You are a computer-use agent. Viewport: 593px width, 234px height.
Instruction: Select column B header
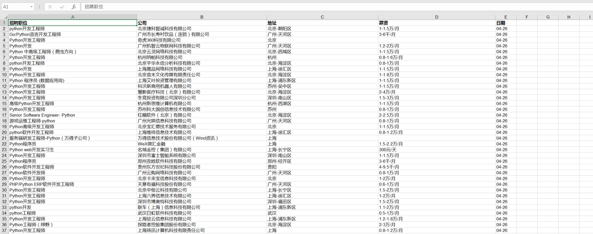202,17
